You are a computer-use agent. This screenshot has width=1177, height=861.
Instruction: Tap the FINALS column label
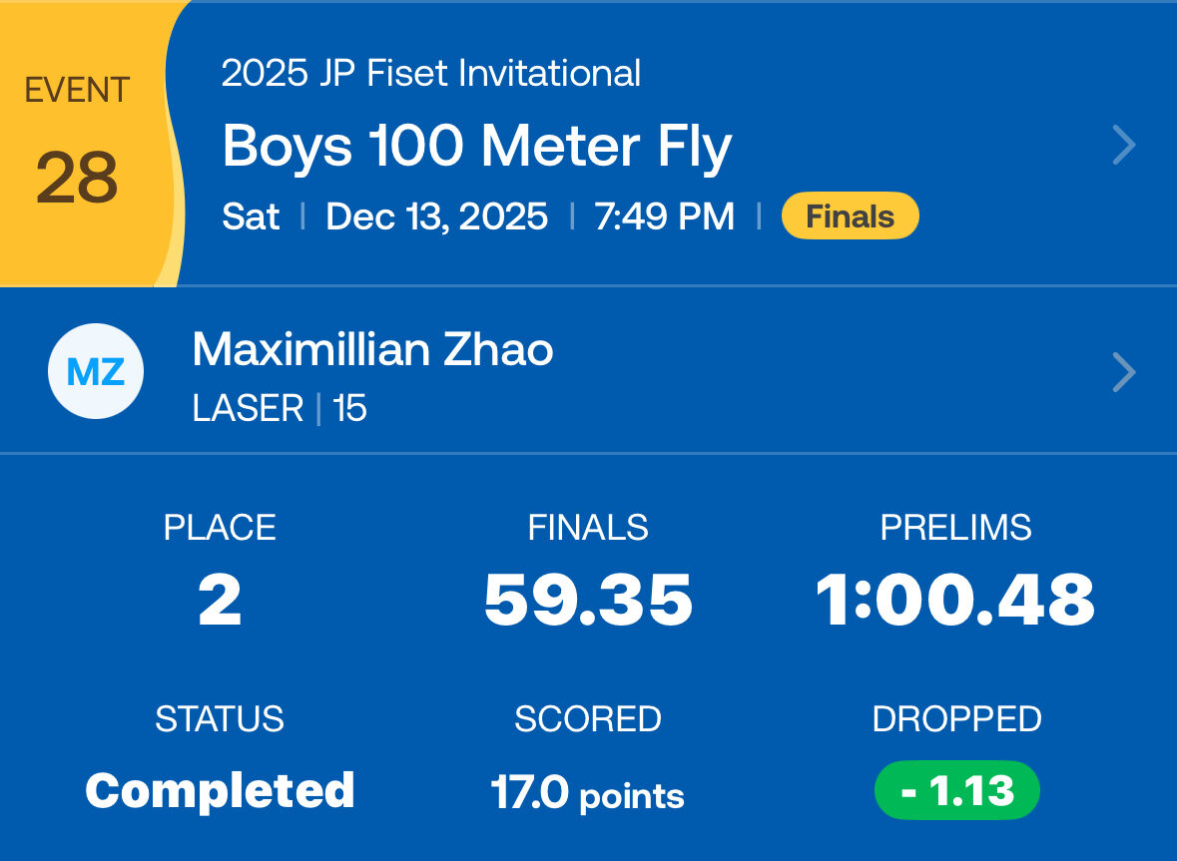pyautogui.click(x=588, y=528)
